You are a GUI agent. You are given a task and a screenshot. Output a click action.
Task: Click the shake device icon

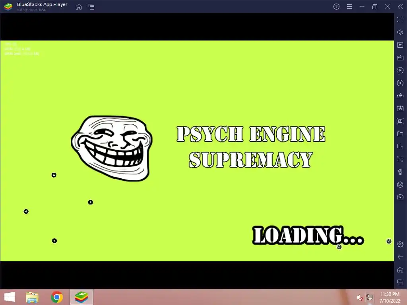point(400,159)
